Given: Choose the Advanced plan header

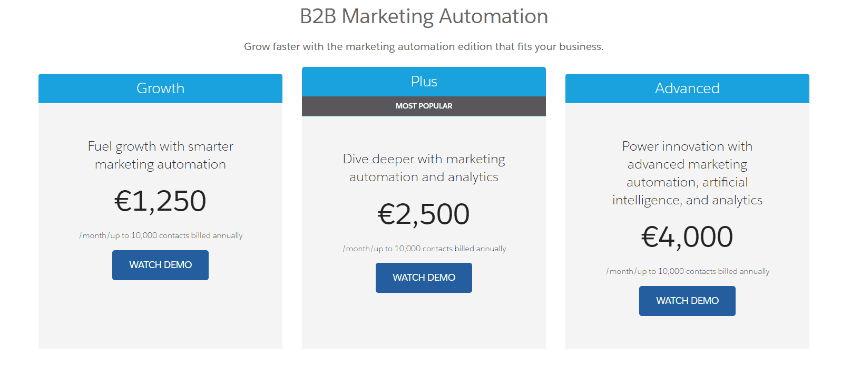Looking at the screenshot, I should [x=687, y=88].
